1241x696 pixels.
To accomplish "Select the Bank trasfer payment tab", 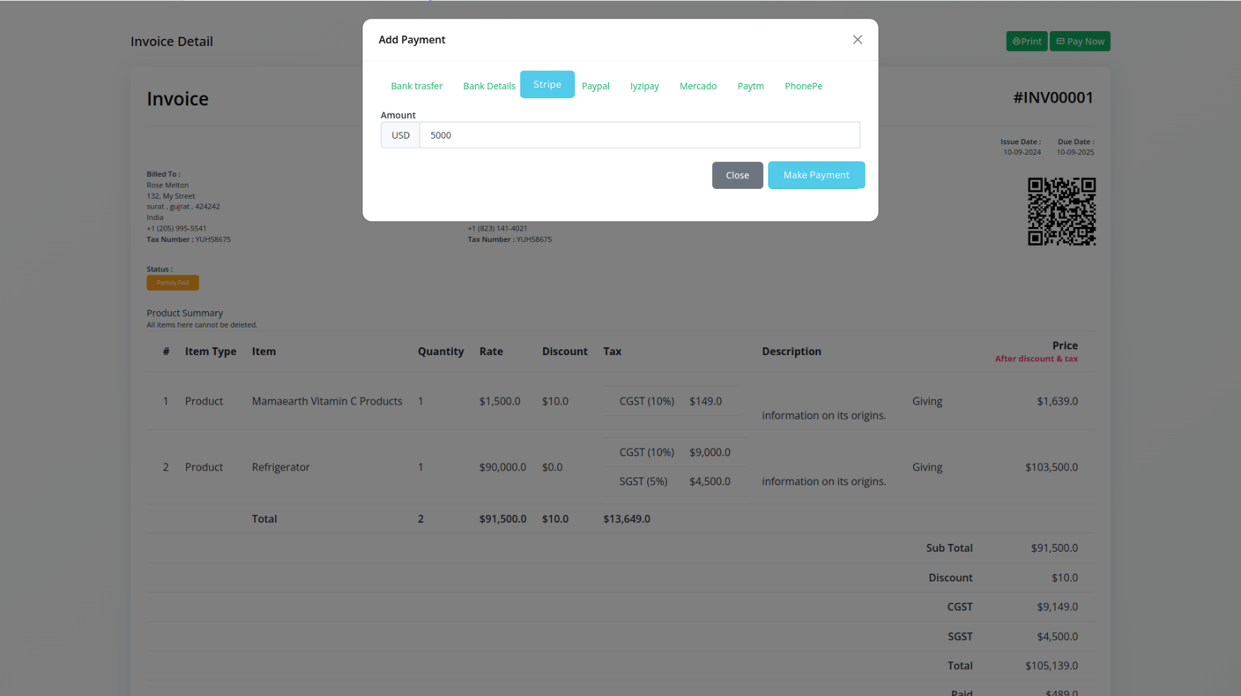I will 416,86.
